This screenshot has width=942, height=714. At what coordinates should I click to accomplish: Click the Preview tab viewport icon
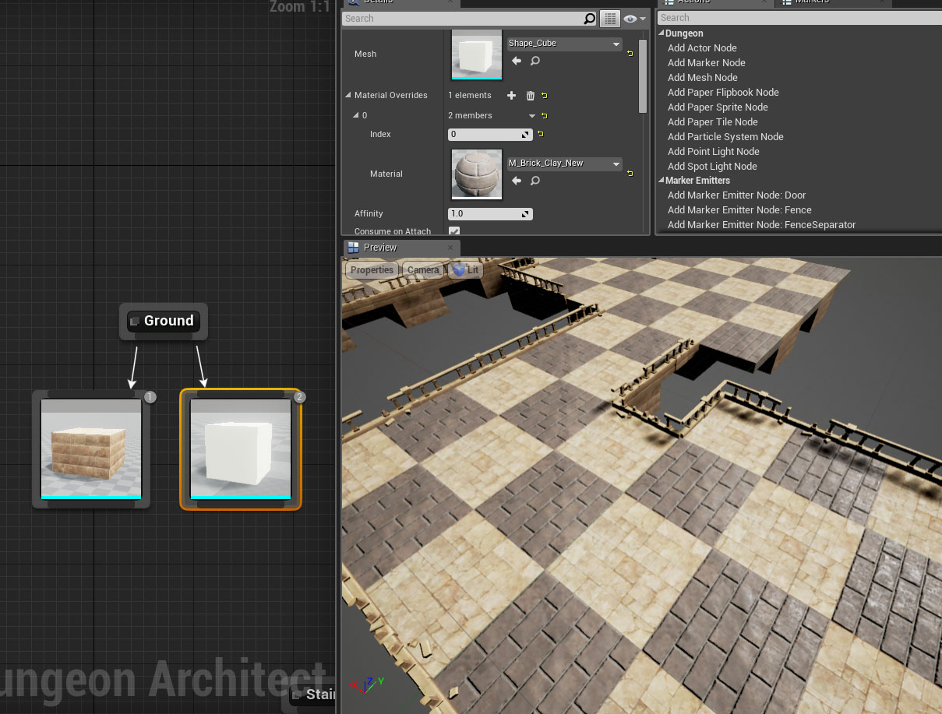coord(354,248)
